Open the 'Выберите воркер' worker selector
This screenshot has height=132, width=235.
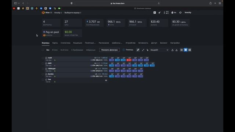click(73, 13)
